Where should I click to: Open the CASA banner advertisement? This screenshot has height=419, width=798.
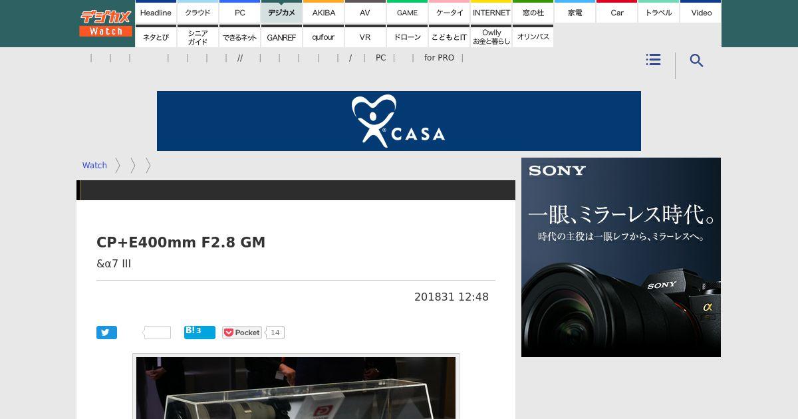[x=399, y=121]
